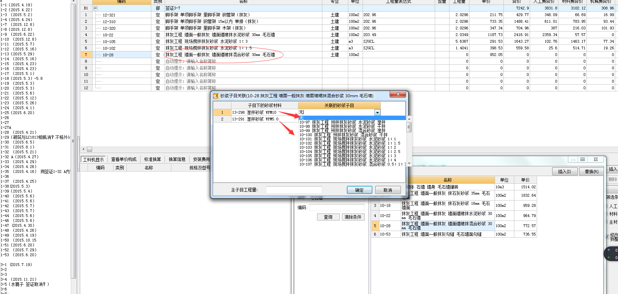Click the restore button of the query window
The width and height of the screenshot is (618, 294).
[x=583, y=159]
